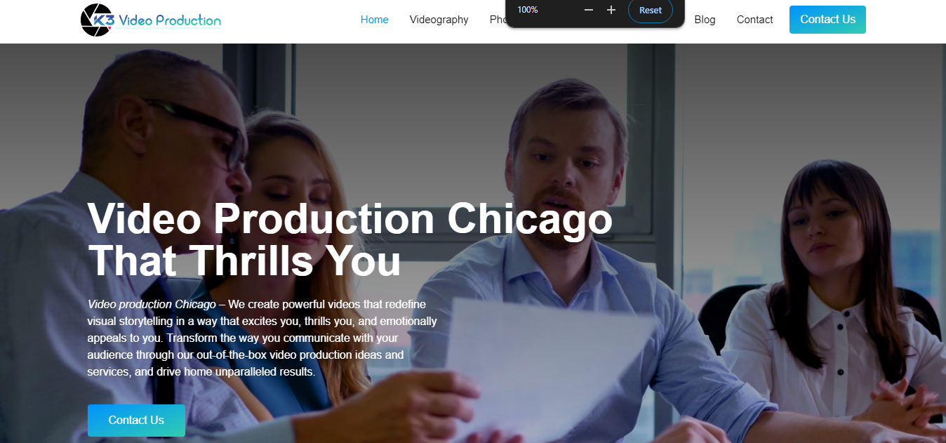The width and height of the screenshot is (946, 443).
Task: Click the 100% zoom percentage label
Action: point(528,10)
